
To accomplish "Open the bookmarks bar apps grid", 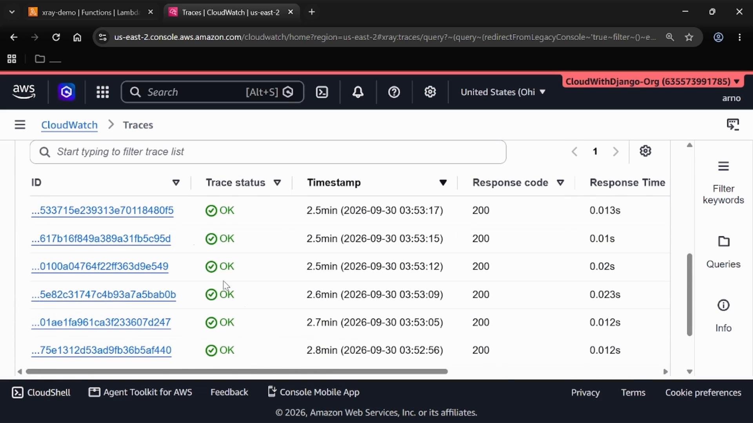I will click(12, 59).
